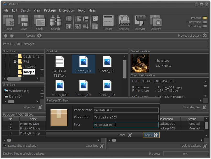The width and height of the screenshot is (211, 159).
Task: Go forward with the right arrow icon
Action: (x=12, y=36)
